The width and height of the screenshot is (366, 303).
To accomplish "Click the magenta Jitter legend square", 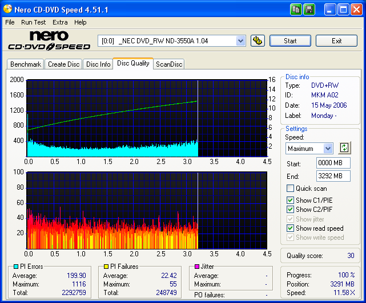I will (196, 267).
